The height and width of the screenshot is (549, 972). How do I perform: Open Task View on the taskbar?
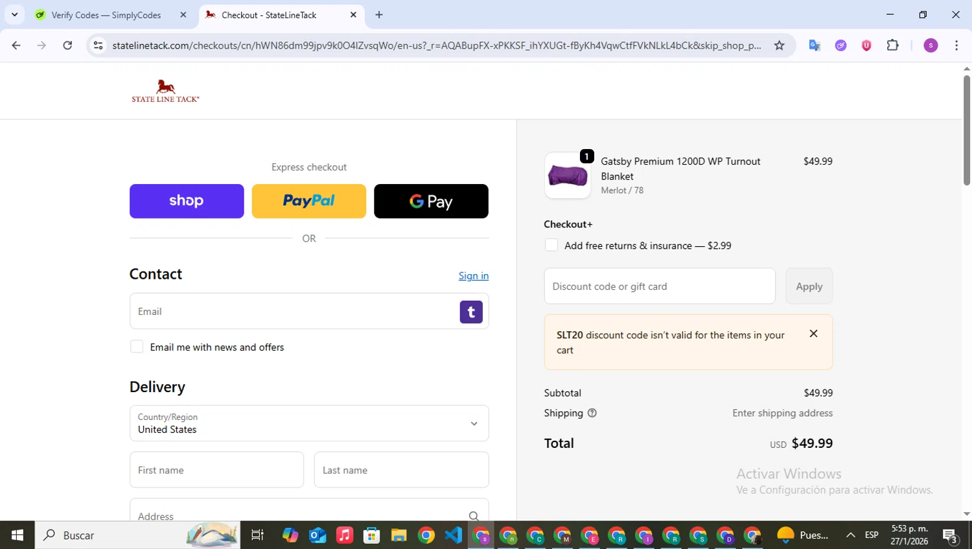[257, 535]
